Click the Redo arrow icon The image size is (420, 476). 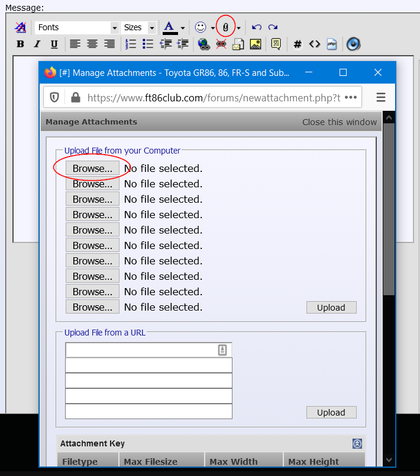(x=273, y=27)
